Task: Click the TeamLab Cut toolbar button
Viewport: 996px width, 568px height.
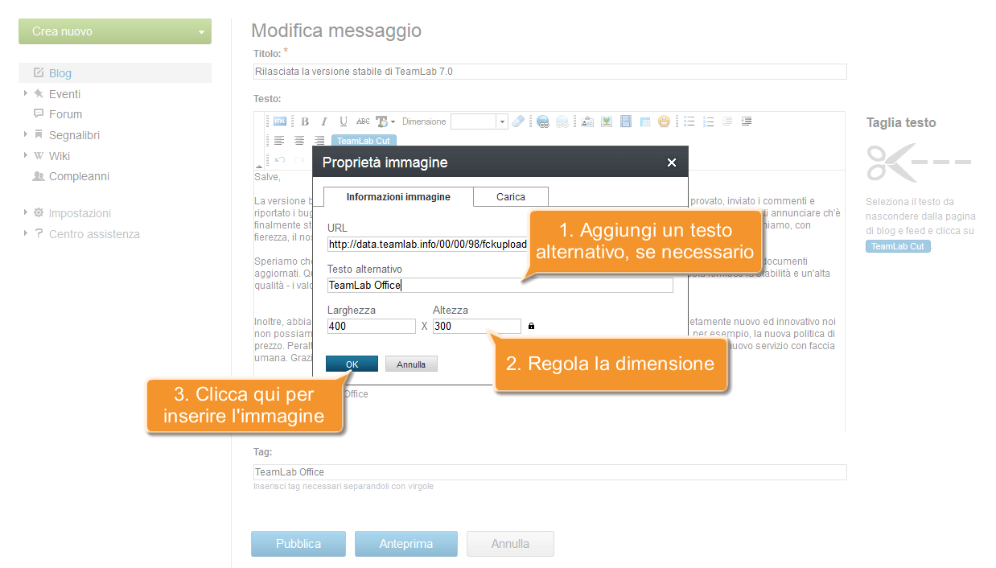Action: (x=363, y=141)
